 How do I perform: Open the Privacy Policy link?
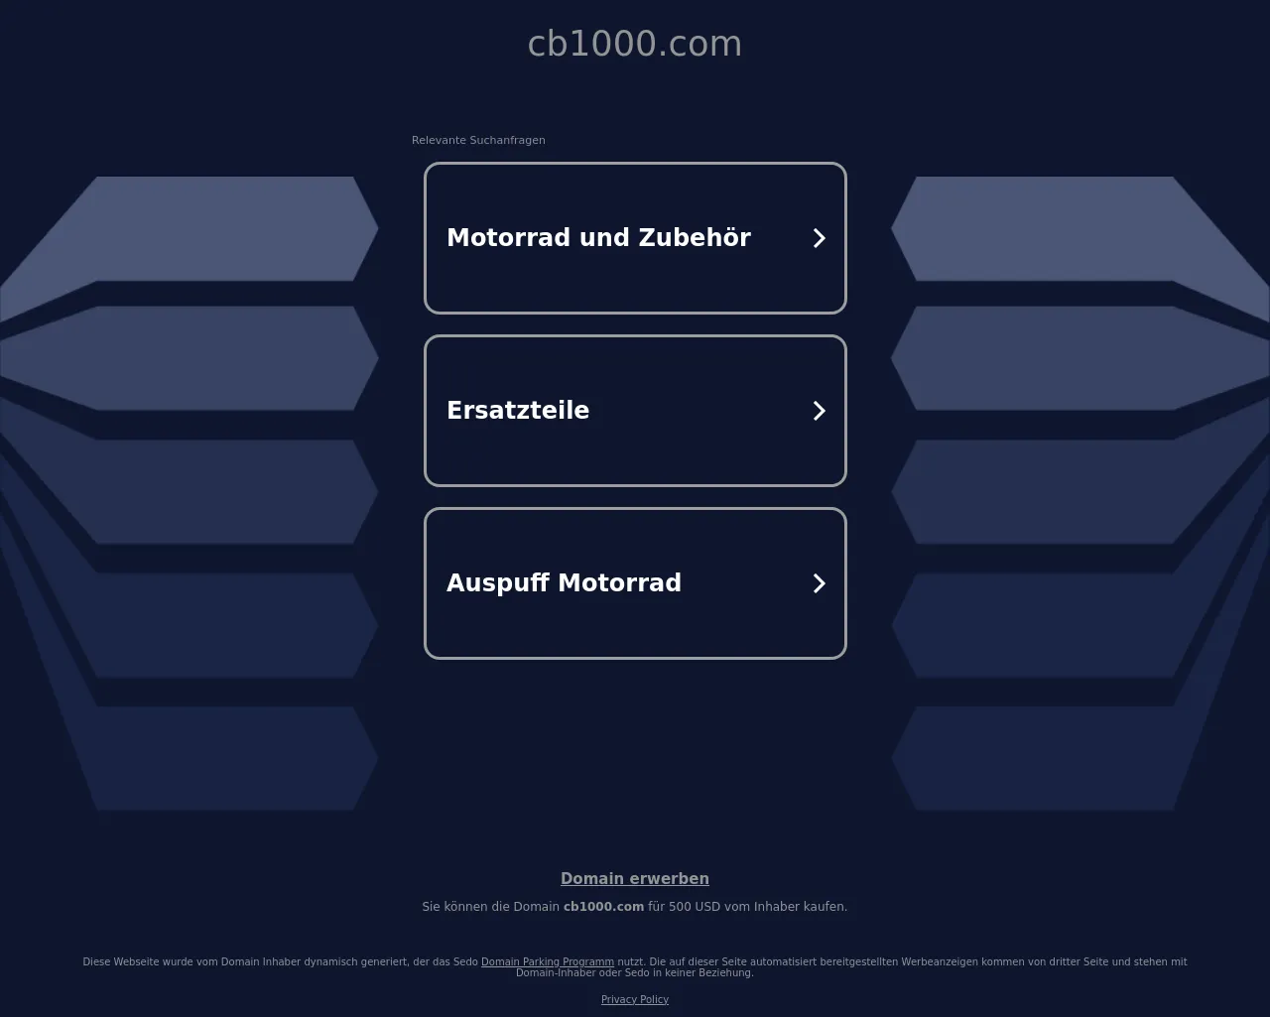pyautogui.click(x=635, y=999)
